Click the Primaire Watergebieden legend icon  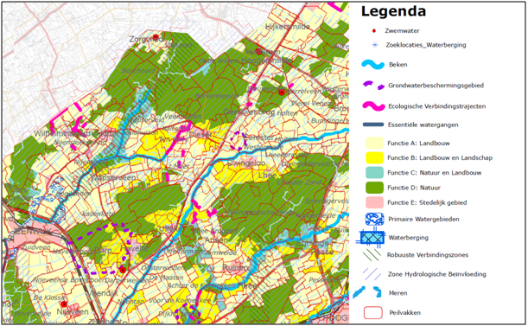point(375,219)
